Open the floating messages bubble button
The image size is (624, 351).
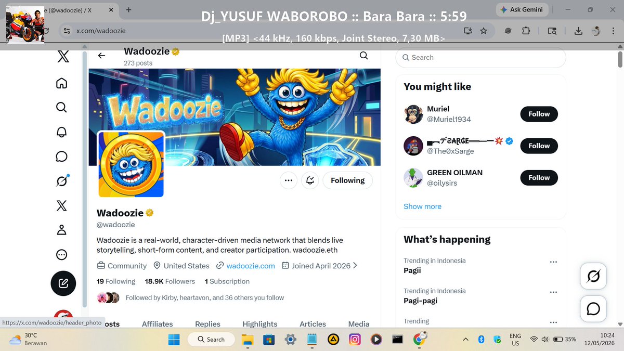tap(593, 309)
